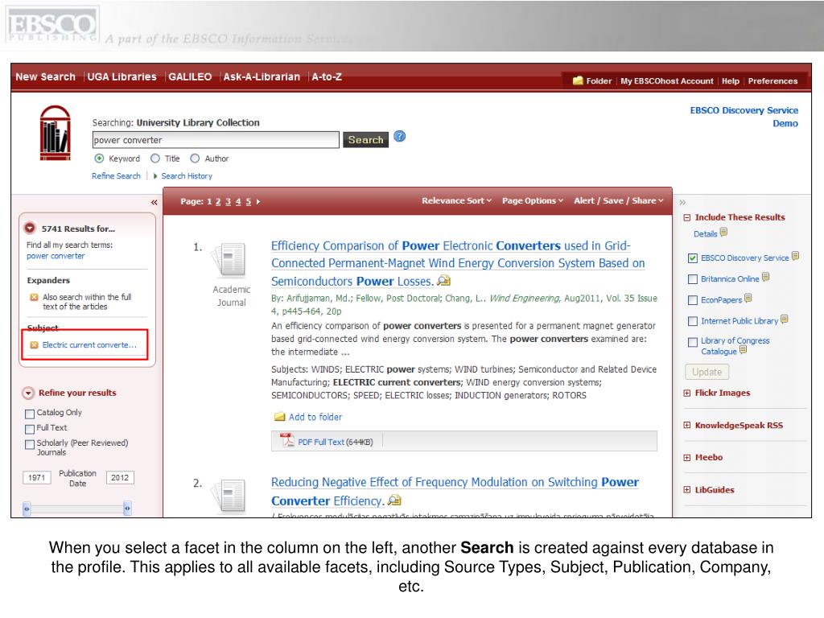Image resolution: width=824 pixels, height=618 pixels.
Task: Collapse the left sidebar with double-arrow icon
Action: coord(154,203)
